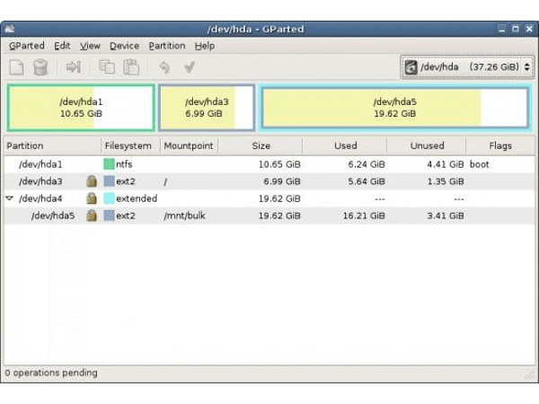Click the Copy partition toolbar icon
539x404 pixels.
pos(107,67)
